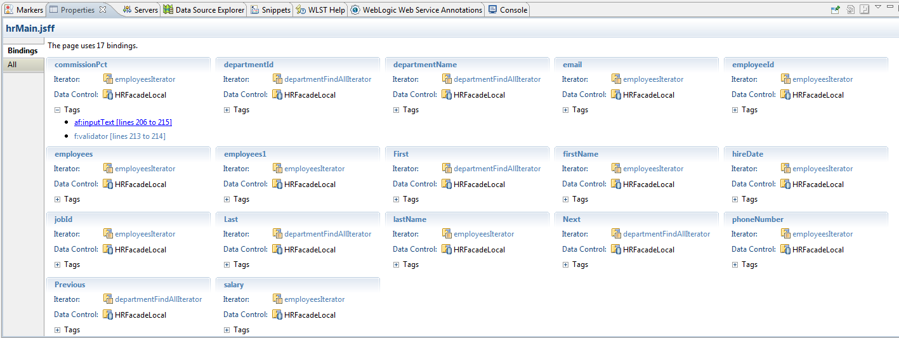Viewport: 899px width, 338px height.
Task: Click iterator icon in departmentName card
Action: [447, 79]
